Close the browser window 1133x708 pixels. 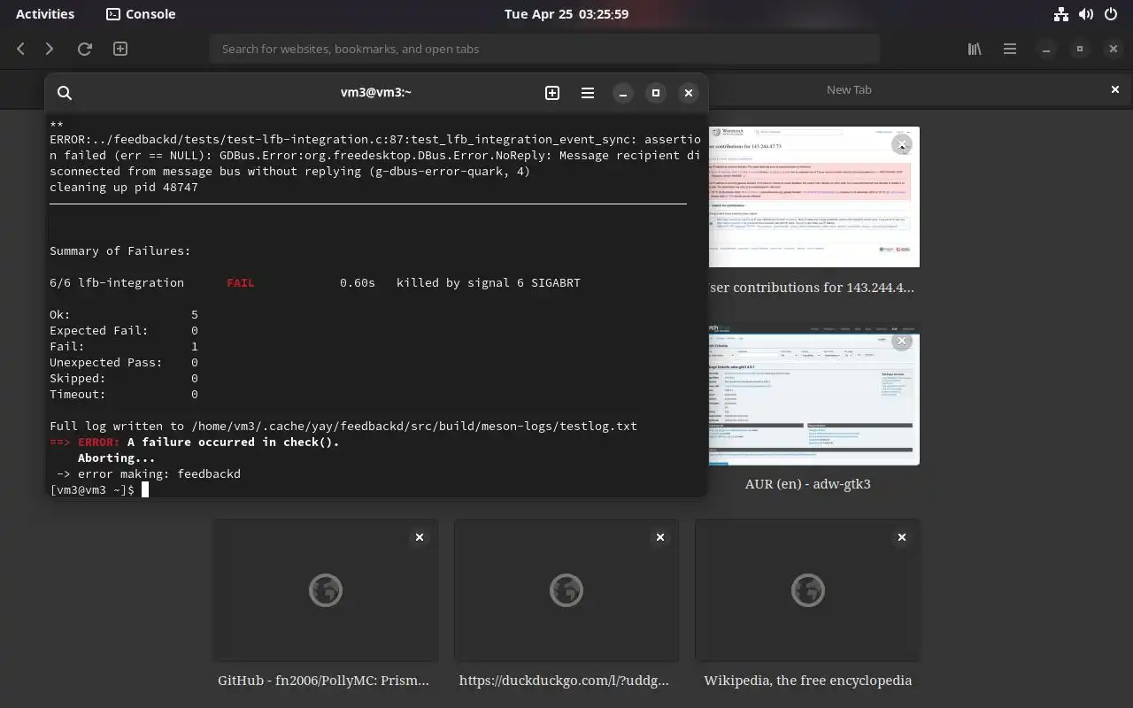point(1114,50)
